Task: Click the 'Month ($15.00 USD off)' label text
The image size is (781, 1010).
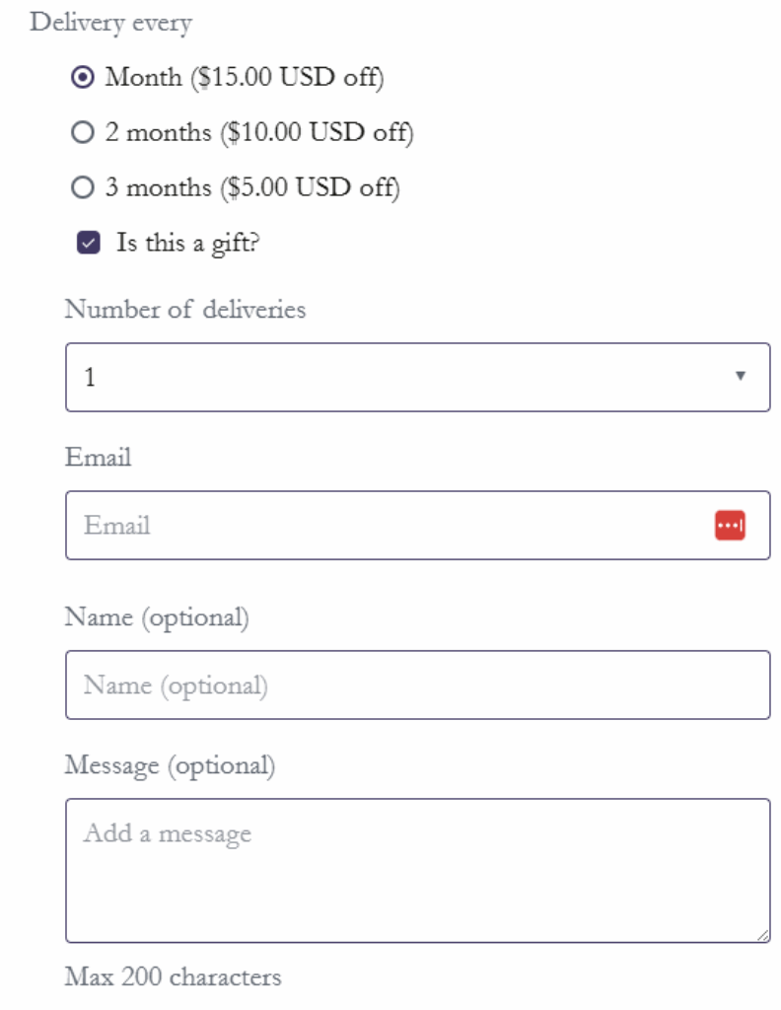Action: coord(245,77)
